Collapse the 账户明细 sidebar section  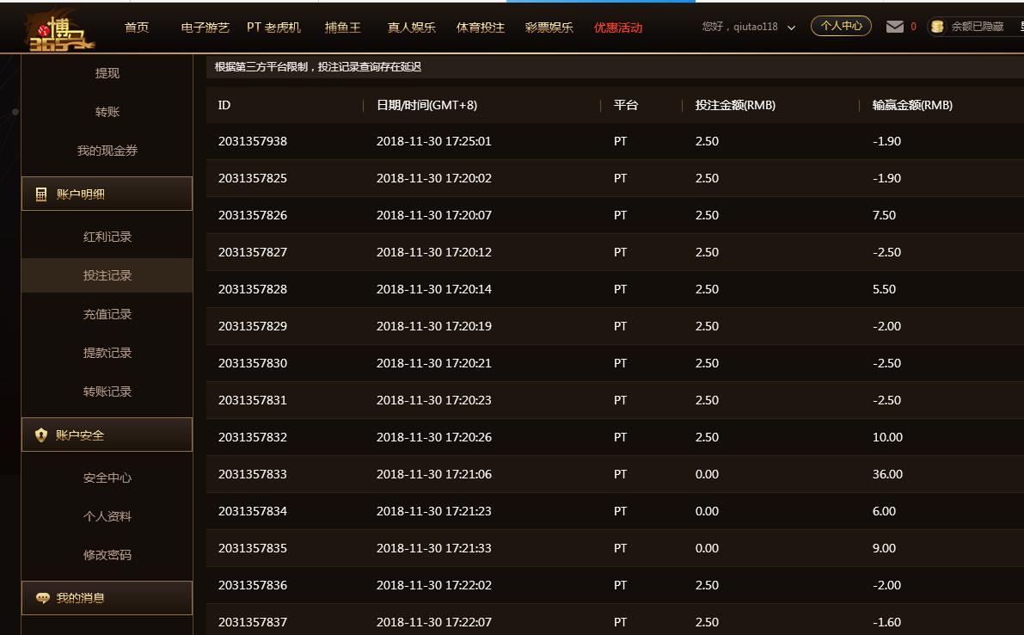tap(107, 194)
